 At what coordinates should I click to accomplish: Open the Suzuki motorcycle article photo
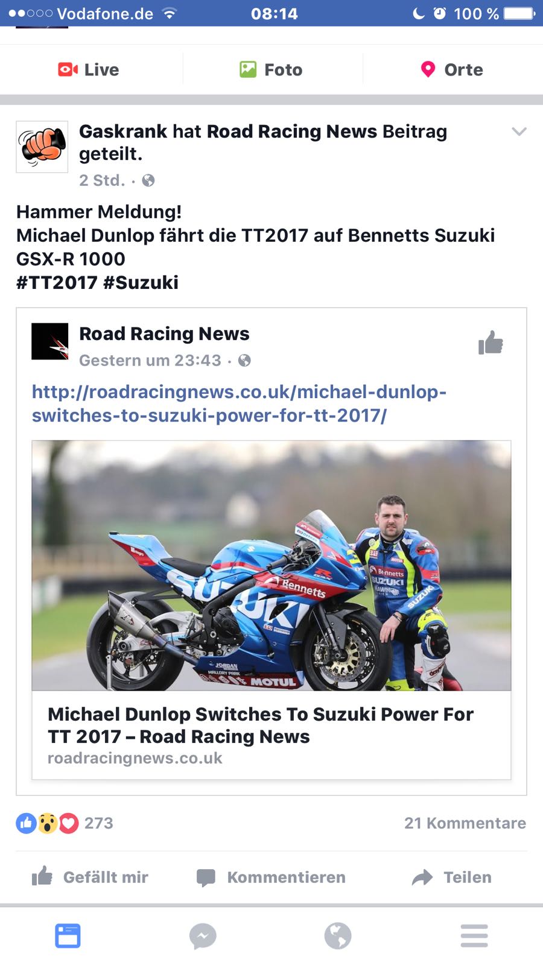click(x=271, y=565)
